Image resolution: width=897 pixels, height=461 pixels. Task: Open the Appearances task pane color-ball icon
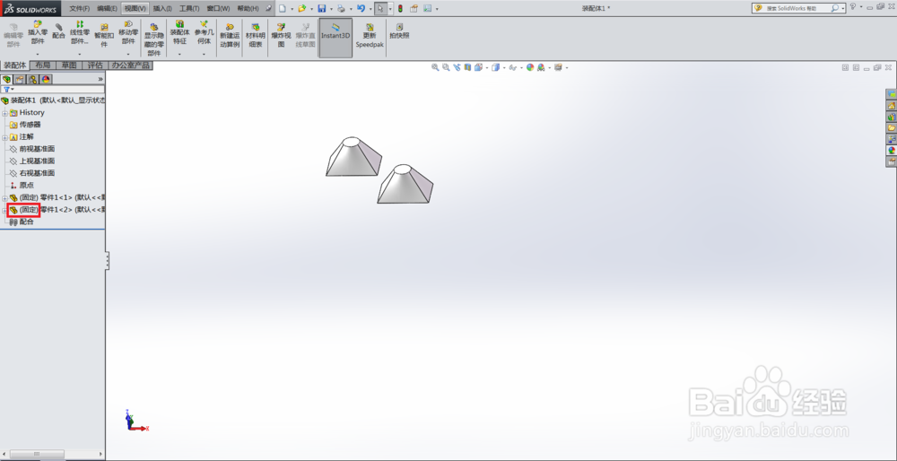pos(892,151)
